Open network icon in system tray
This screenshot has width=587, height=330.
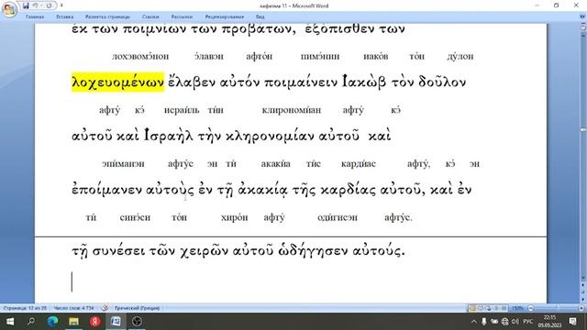pos(505,322)
